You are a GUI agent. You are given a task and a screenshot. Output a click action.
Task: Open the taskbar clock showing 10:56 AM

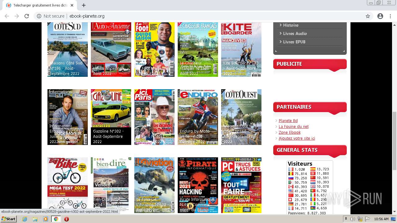381,219
